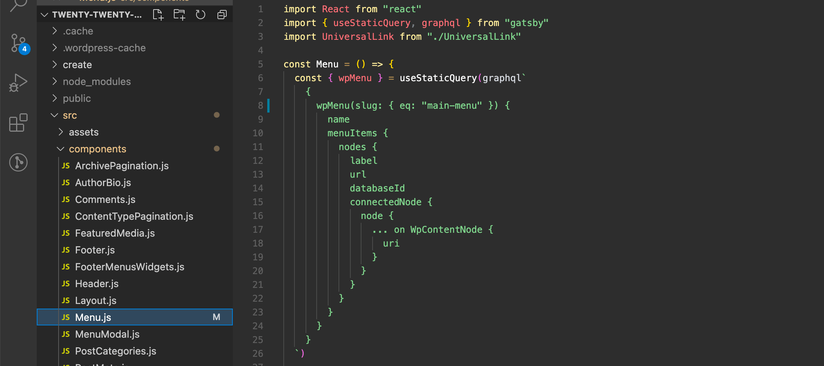Open the Git Graph sidebar icon
This screenshot has width=824, height=366.
click(18, 162)
